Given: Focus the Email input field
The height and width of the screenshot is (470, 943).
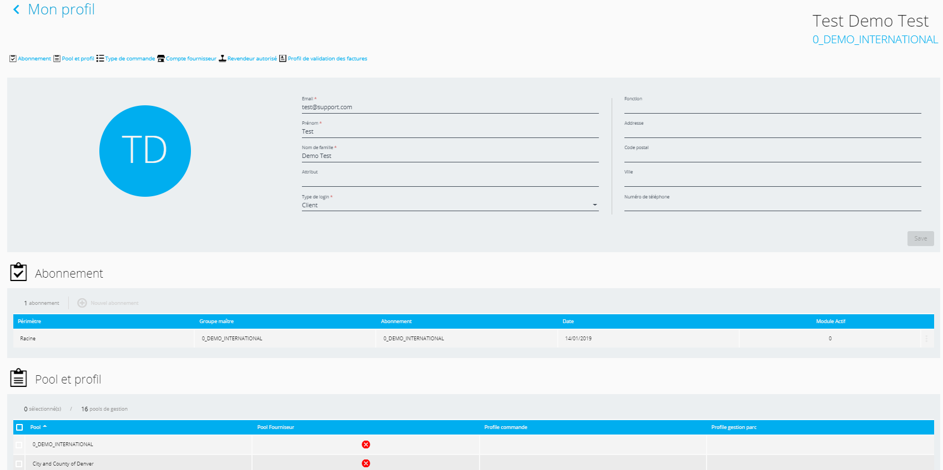Looking at the screenshot, I should coord(450,108).
